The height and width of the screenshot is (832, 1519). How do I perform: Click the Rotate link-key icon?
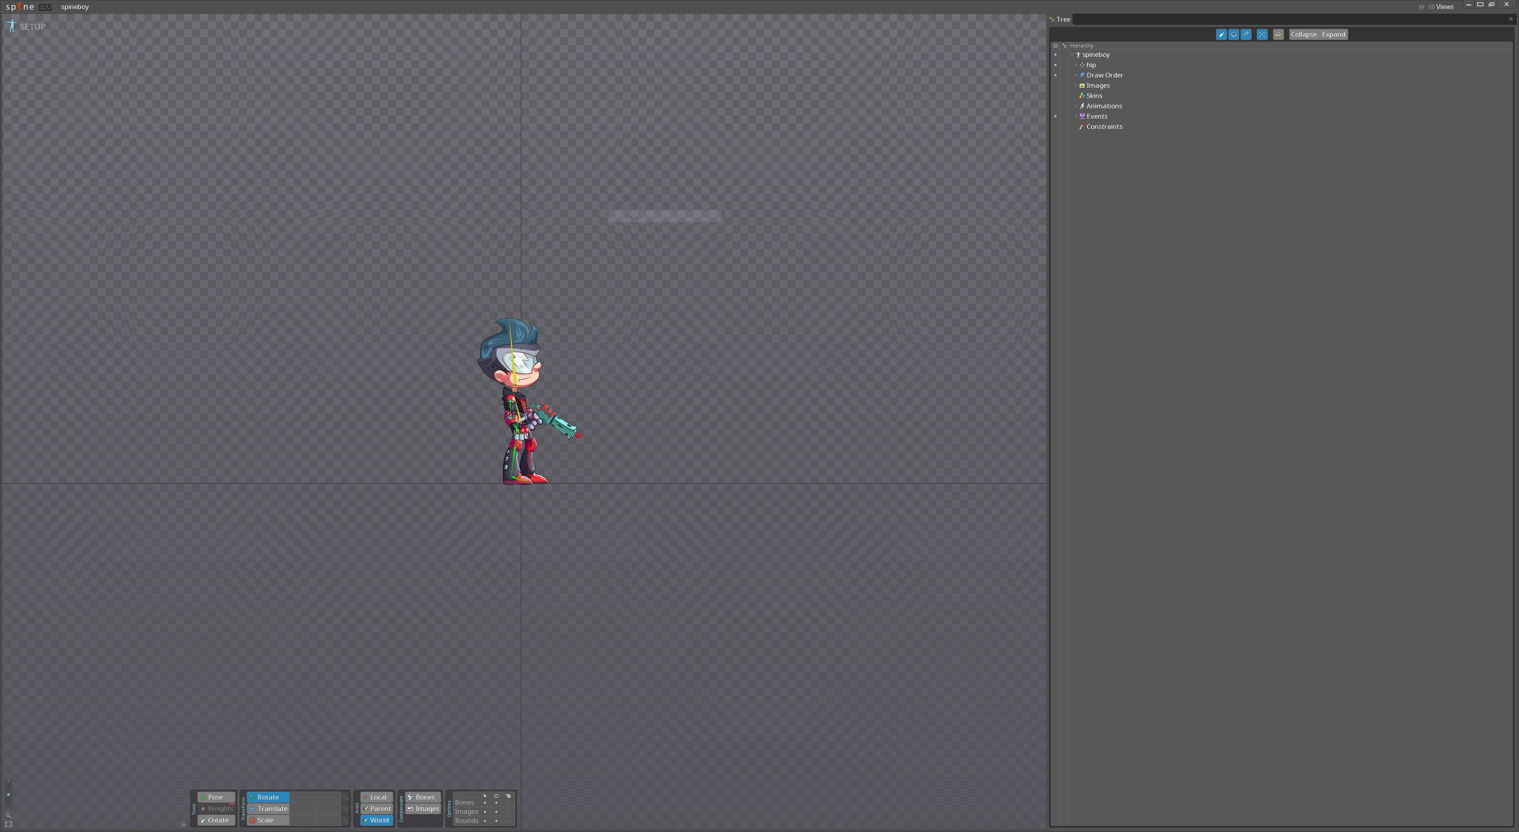[x=346, y=797]
